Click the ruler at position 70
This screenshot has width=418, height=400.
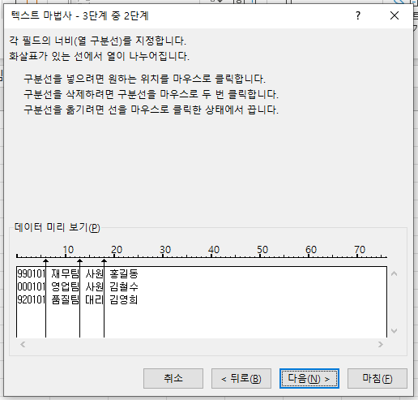[360, 250]
